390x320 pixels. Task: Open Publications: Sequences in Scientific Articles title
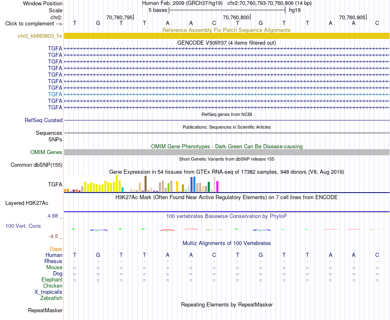[x=227, y=127]
